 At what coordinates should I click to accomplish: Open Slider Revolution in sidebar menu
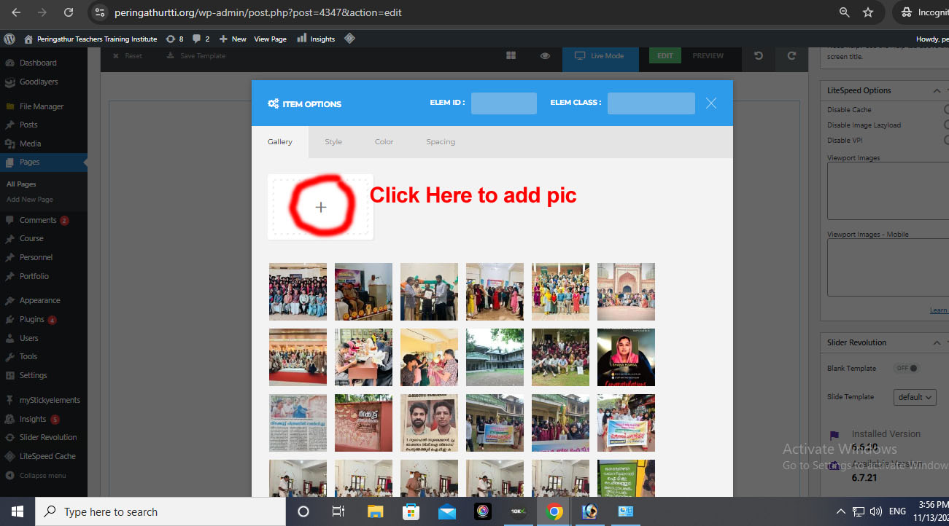click(48, 437)
